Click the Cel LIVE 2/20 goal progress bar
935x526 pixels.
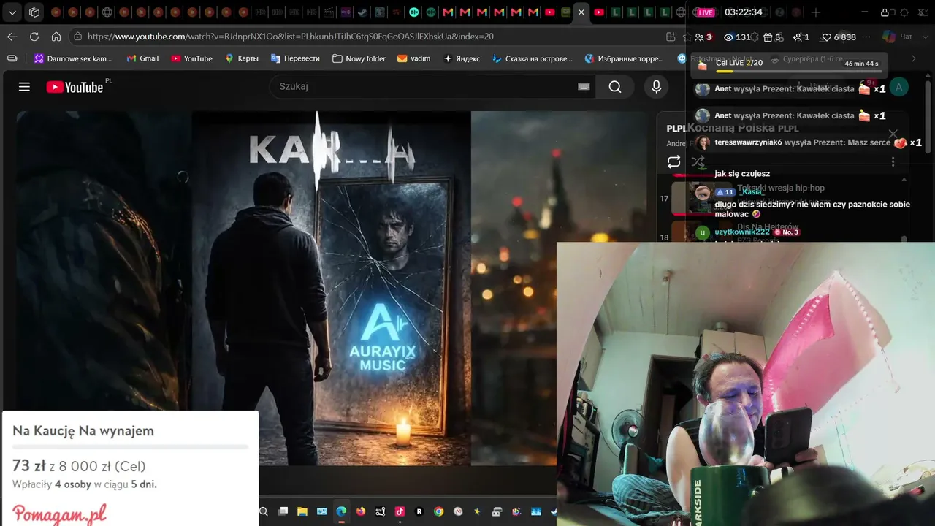(x=798, y=72)
